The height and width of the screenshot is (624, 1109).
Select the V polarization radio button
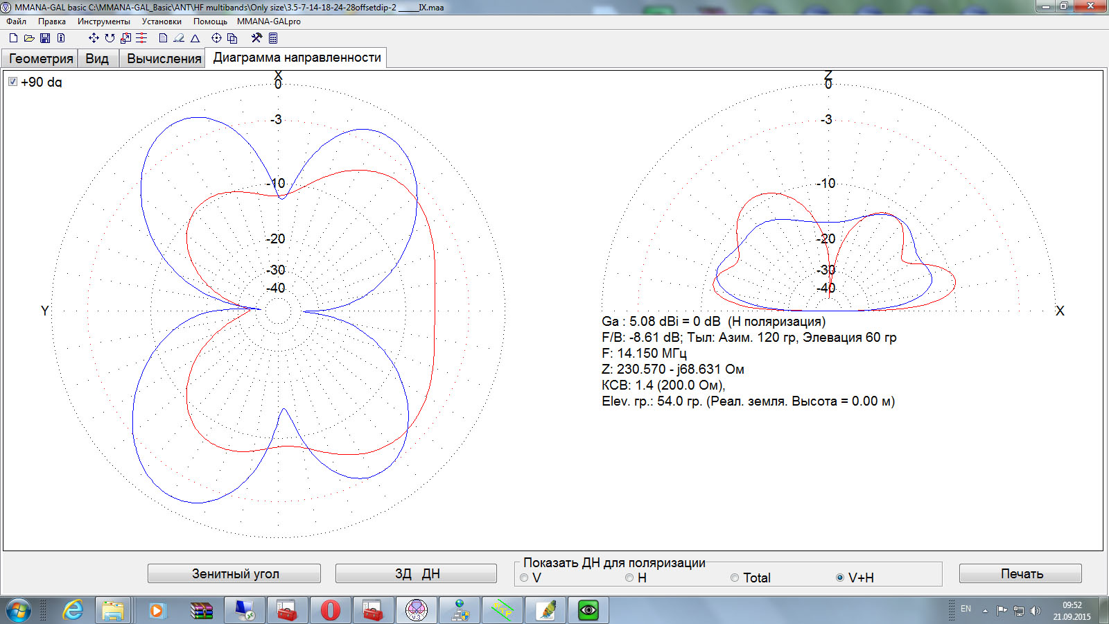tap(525, 578)
